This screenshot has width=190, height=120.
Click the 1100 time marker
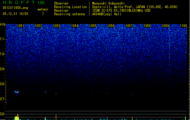183,25
